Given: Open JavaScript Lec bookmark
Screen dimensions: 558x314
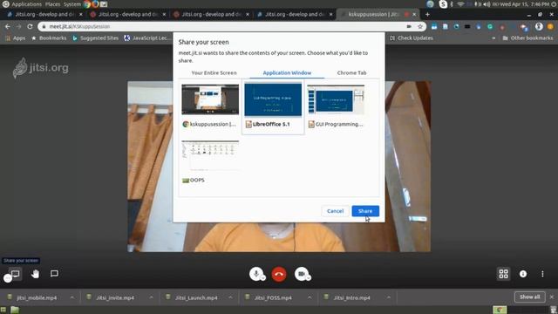Looking at the screenshot, I should [x=146, y=38].
